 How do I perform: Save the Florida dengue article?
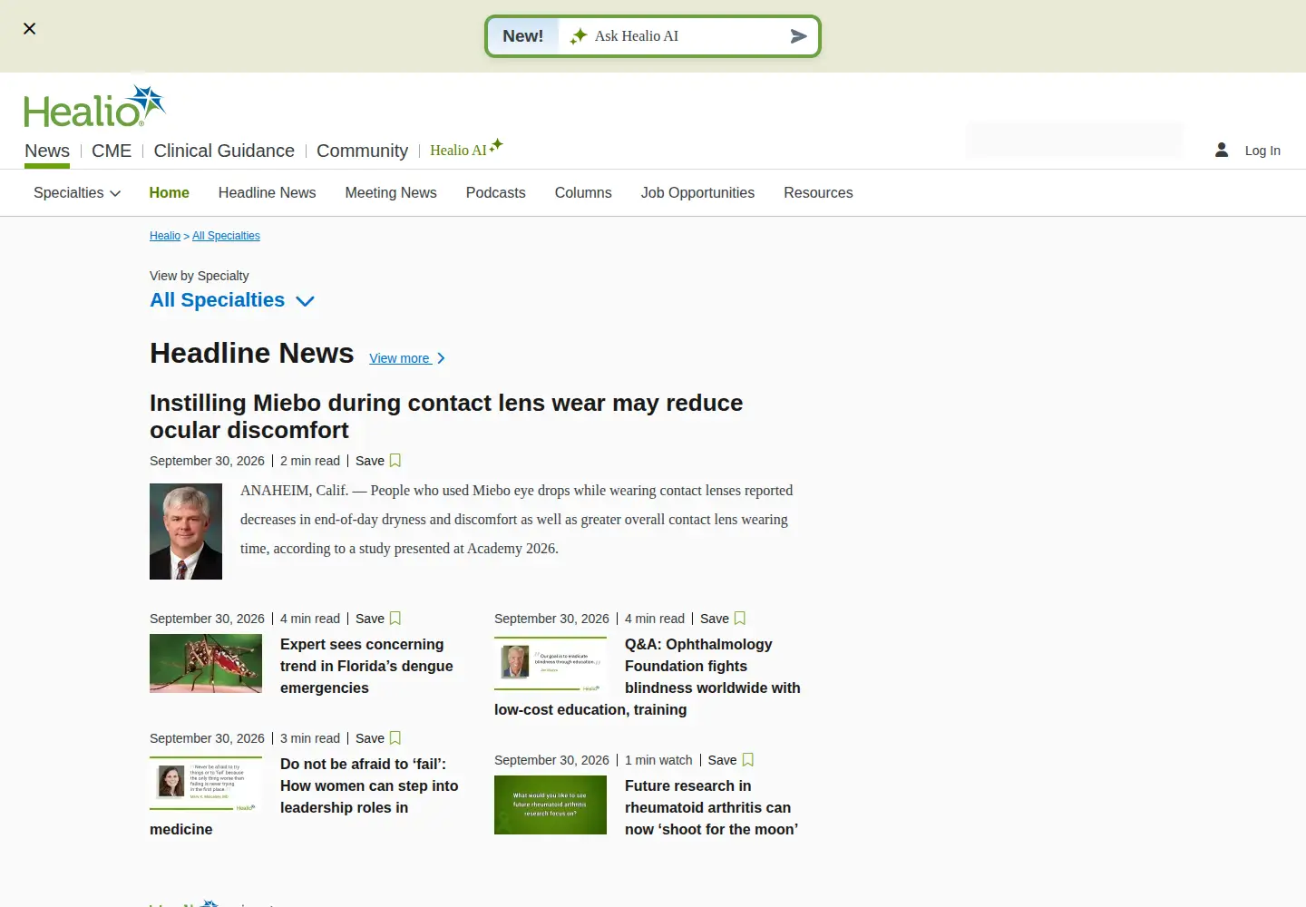378,619
